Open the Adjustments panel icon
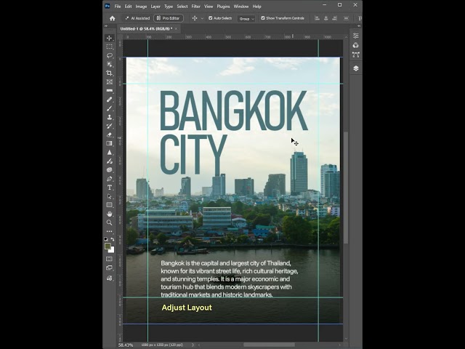The height and width of the screenshot is (349, 465). pyautogui.click(x=356, y=45)
